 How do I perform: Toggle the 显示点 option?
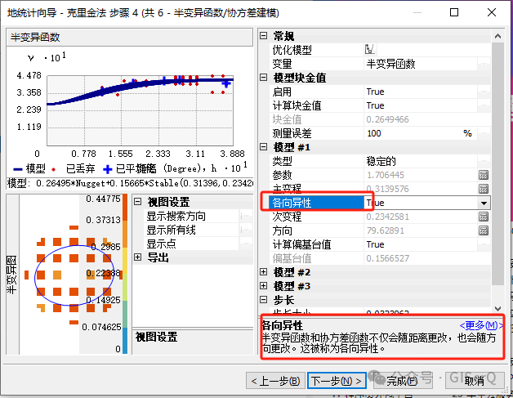[x=247, y=244]
